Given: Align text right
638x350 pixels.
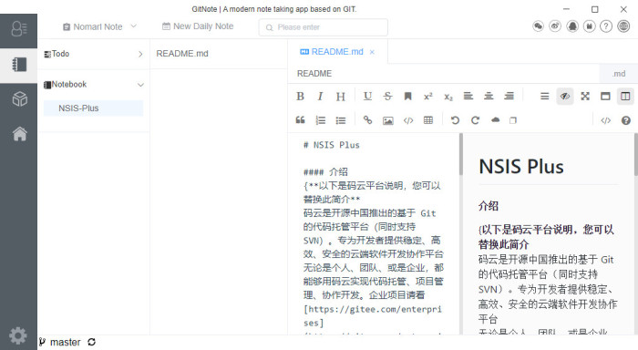Looking at the screenshot, I should (509, 96).
